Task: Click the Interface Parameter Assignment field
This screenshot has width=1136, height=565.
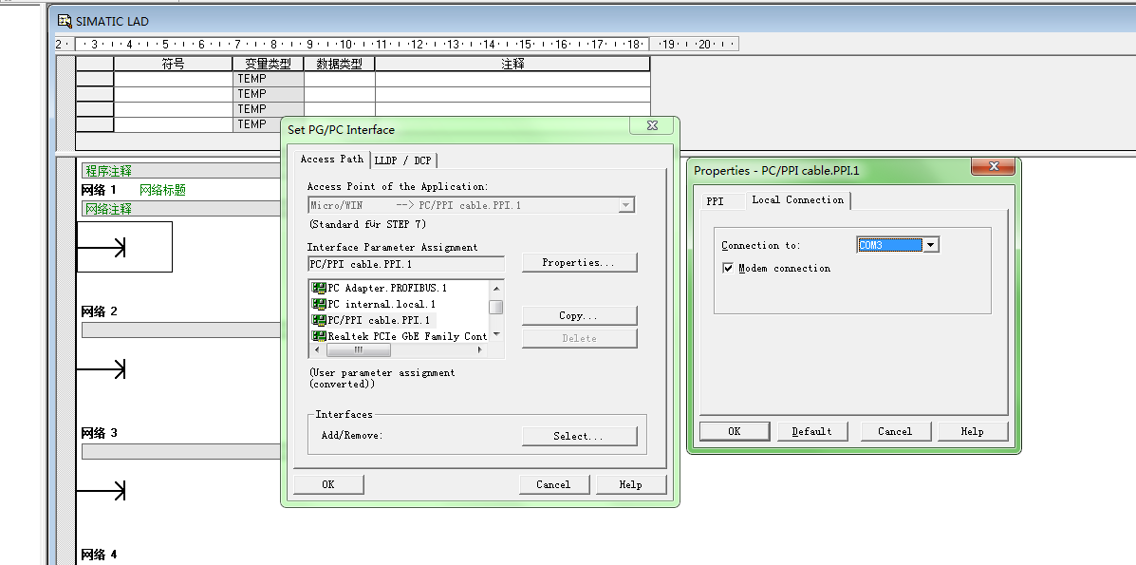Action: pyautogui.click(x=406, y=264)
